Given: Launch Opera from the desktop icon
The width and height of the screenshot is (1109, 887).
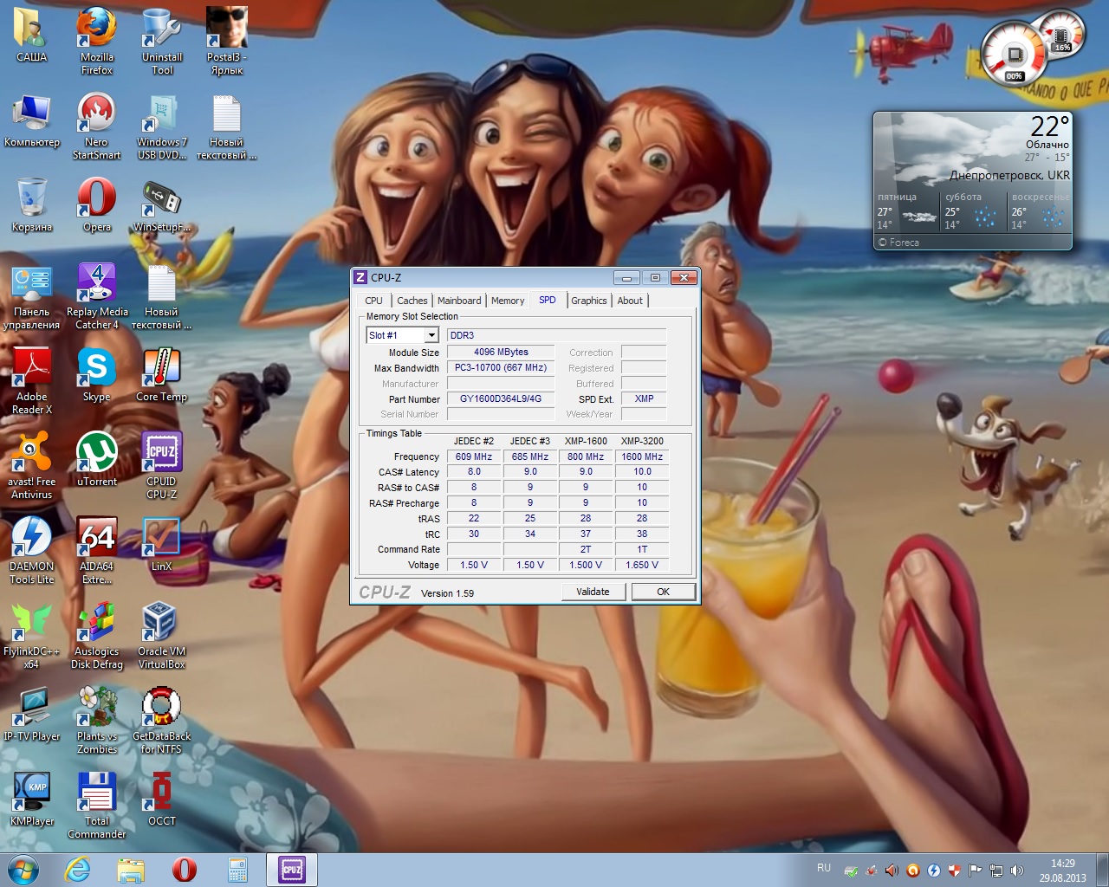Looking at the screenshot, I should click(97, 204).
